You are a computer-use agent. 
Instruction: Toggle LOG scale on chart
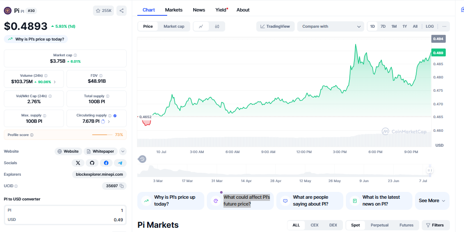click(x=430, y=26)
